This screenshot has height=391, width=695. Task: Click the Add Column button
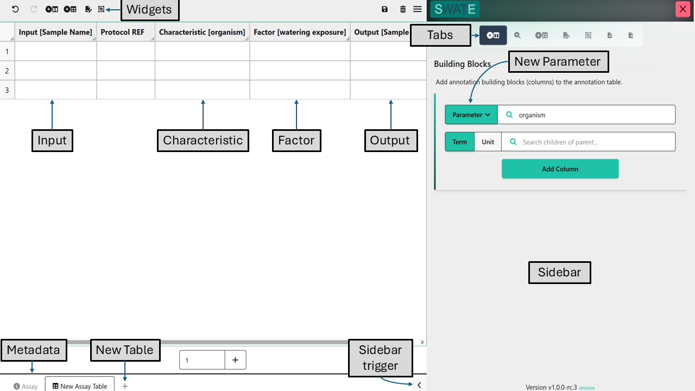pos(560,169)
